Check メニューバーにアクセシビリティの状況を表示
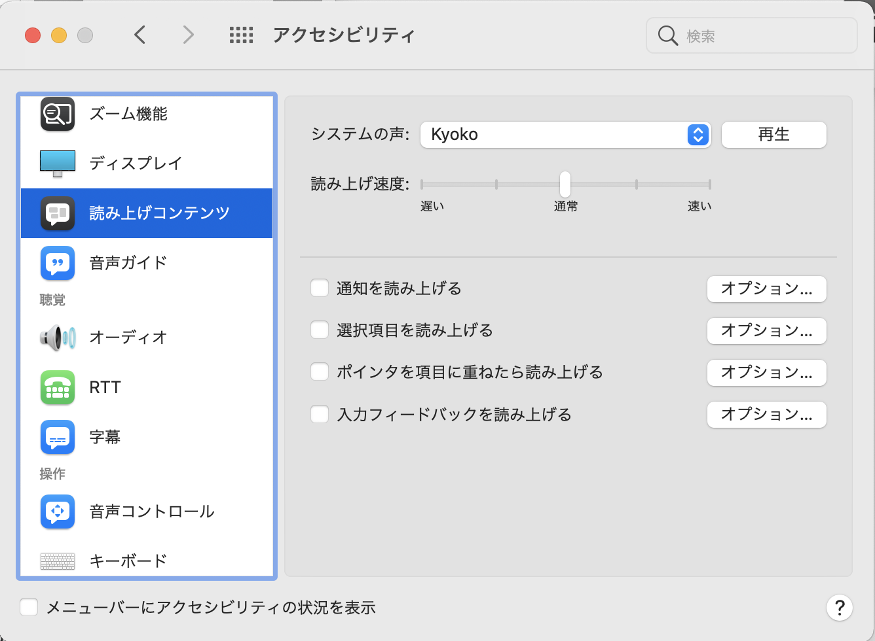Viewport: 875px width, 641px height. coord(29,608)
